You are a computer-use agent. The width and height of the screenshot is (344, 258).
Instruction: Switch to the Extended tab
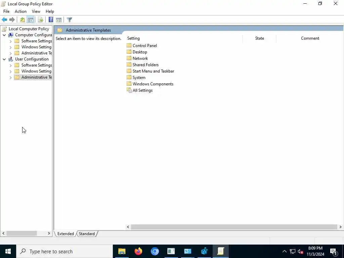click(x=66, y=234)
